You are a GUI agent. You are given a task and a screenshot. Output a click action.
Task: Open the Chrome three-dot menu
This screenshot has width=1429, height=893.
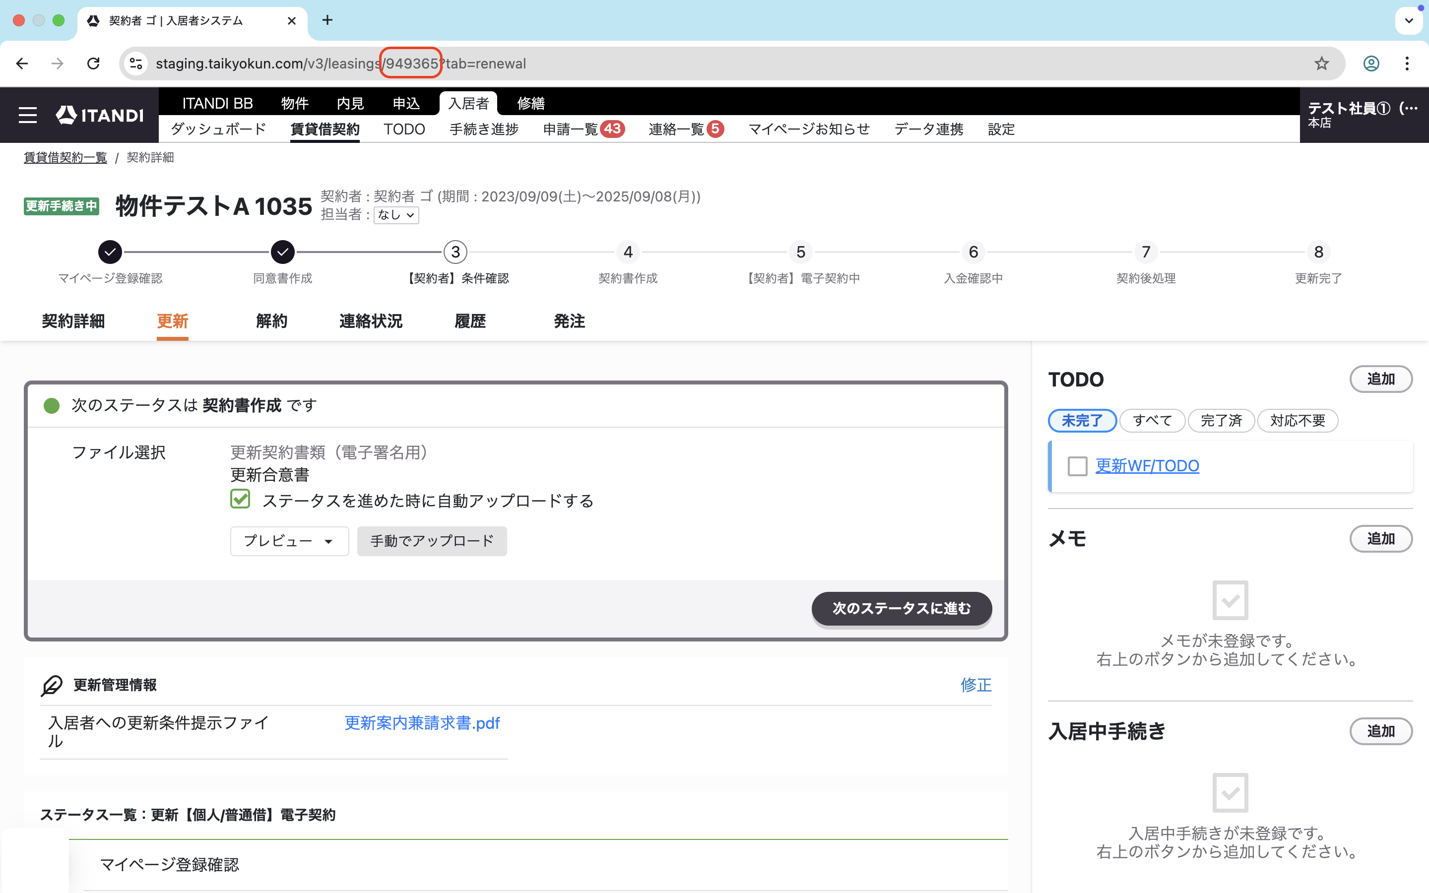[x=1407, y=64]
